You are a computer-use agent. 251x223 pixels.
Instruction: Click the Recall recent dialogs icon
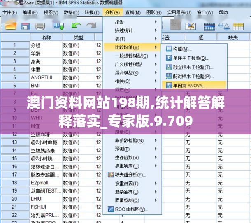[x=58, y=26]
